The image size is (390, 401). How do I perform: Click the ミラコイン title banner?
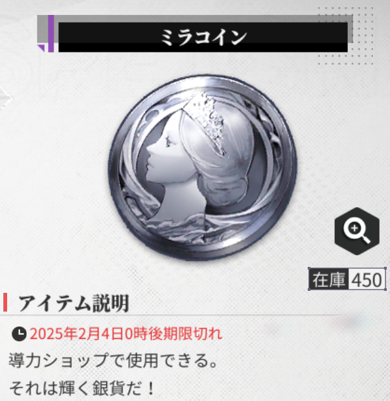pyautogui.click(x=203, y=38)
